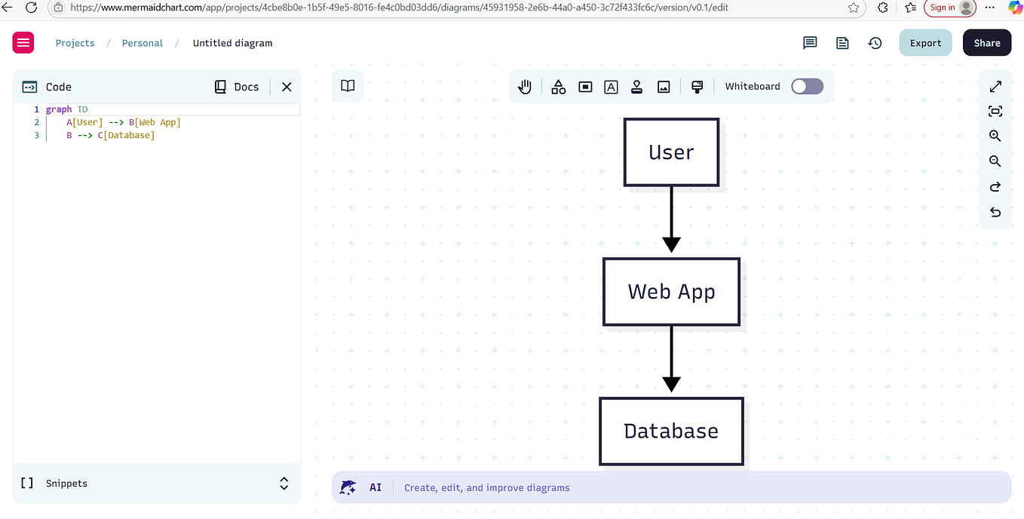Select the text tool
The image size is (1024, 519).
tap(611, 86)
